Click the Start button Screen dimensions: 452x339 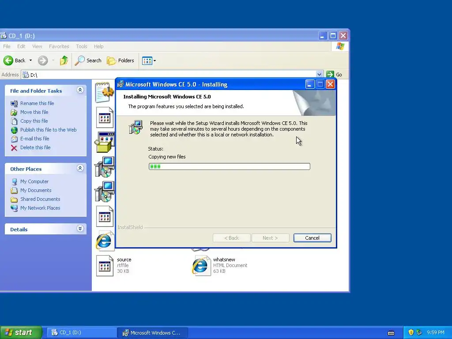[x=21, y=332]
